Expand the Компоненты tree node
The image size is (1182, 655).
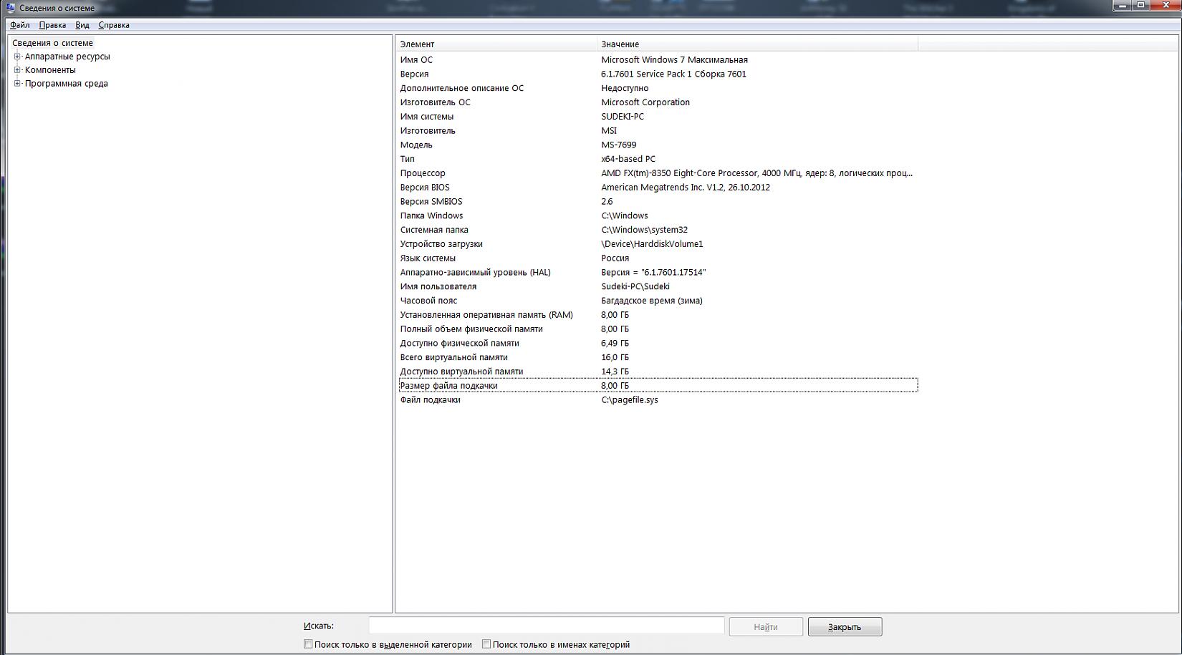(17, 70)
